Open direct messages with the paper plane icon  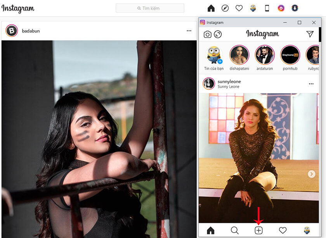(309, 34)
